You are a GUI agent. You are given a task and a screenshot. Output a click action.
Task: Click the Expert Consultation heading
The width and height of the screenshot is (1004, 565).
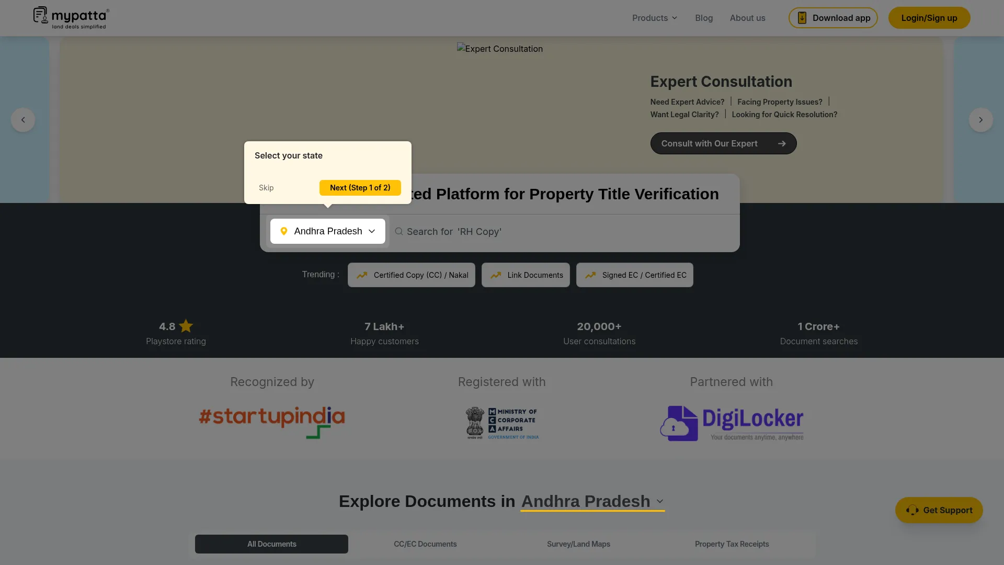(x=721, y=82)
